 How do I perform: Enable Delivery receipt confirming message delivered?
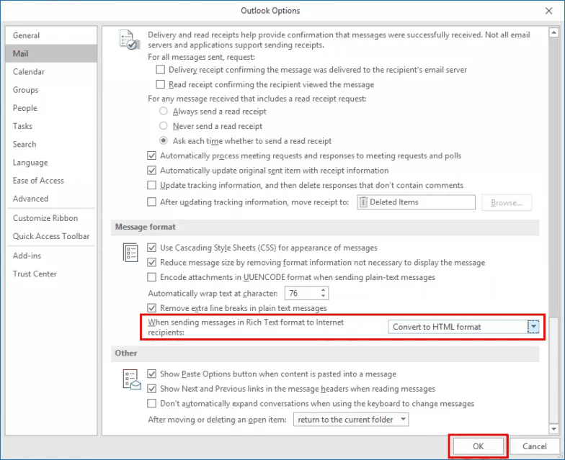click(160, 69)
